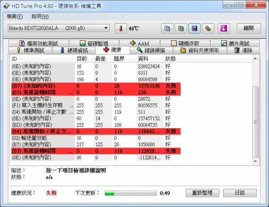Sort by 目前 column header
Image resolution: width=269 pixels, height=207 pixels.
[x=84, y=59]
